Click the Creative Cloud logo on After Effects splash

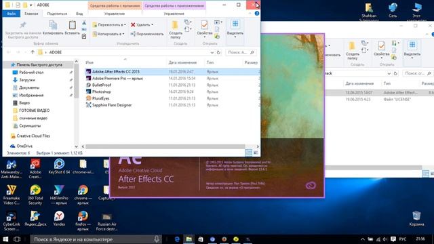coord(311,185)
